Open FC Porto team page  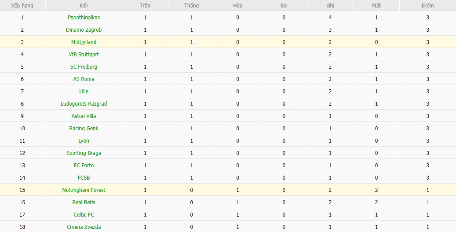(84, 166)
